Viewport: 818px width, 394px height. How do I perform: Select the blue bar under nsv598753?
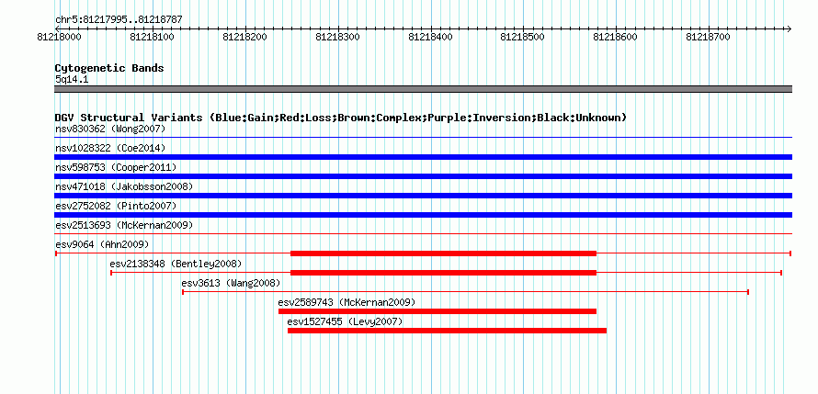click(423, 176)
